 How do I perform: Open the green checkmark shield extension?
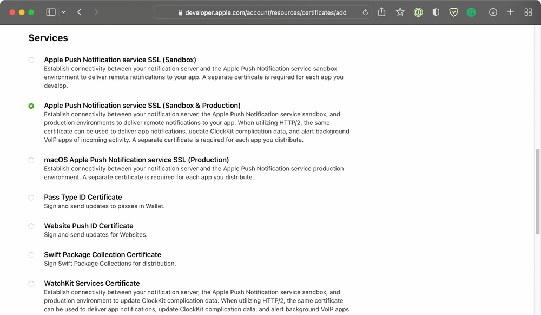pos(454,12)
